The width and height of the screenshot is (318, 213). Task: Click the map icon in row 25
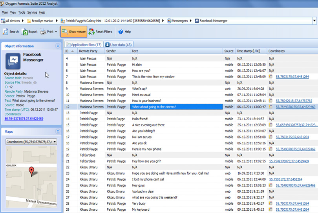270,185
